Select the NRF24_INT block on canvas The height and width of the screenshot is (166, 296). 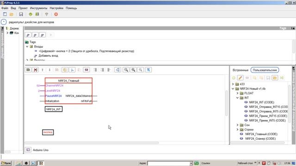tap(54, 109)
